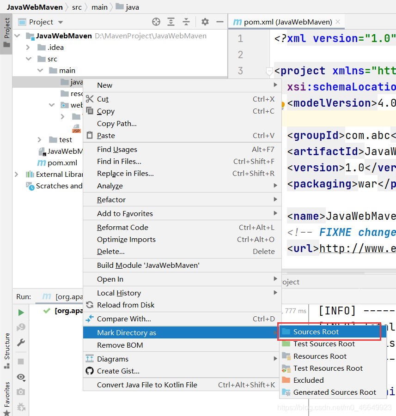Screen dimensions: 396x416
Task: Click Create Gist... with GitHub icon
Action: pyautogui.click(x=182, y=371)
